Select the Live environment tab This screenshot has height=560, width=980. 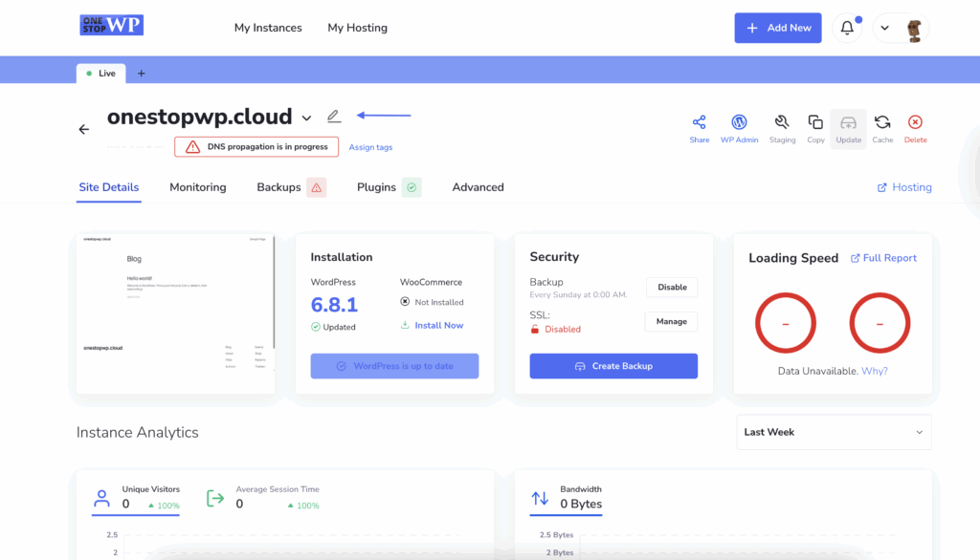point(100,73)
